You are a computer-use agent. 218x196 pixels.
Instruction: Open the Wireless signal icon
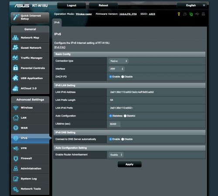tap(16, 108)
